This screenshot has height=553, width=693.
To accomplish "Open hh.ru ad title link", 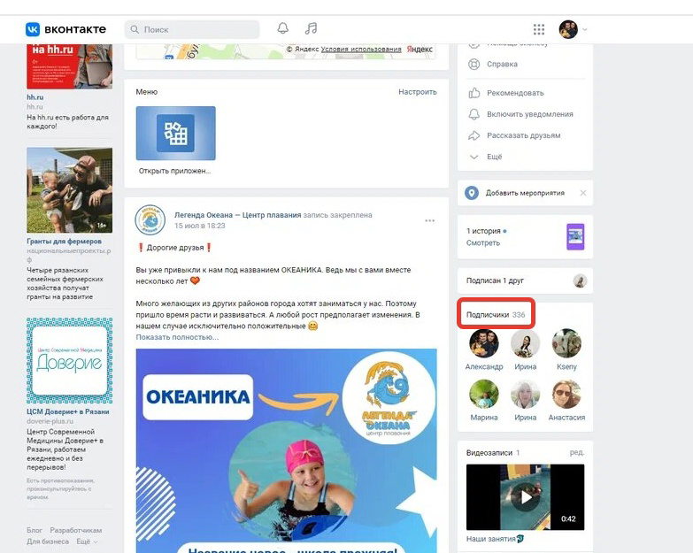I will point(35,97).
